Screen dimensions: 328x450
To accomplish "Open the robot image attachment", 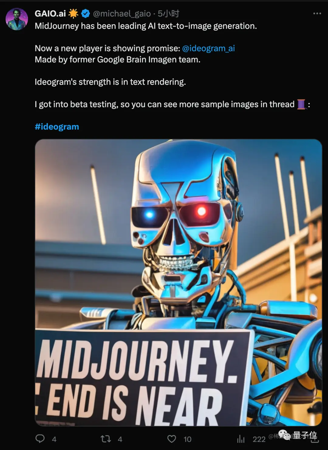I will pos(178,282).
